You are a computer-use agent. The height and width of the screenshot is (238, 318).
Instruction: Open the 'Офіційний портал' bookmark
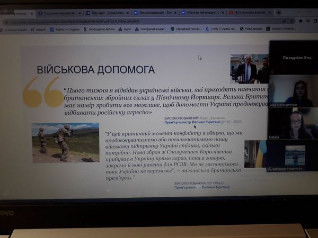coord(186,29)
